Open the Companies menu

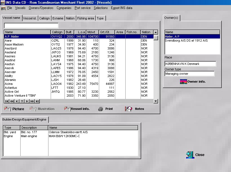click(x=64, y=8)
